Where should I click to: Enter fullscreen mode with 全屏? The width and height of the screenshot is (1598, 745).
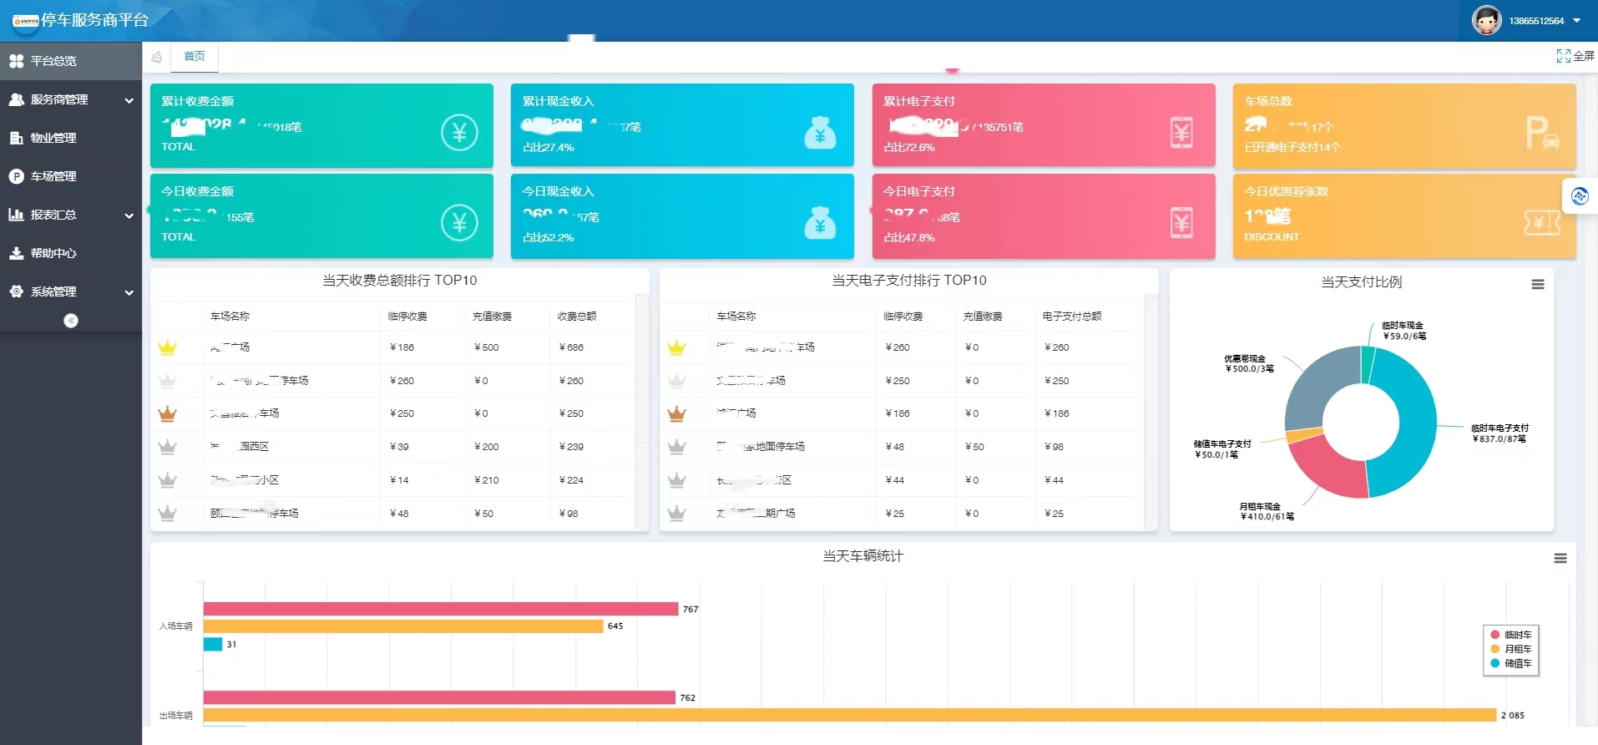click(1575, 56)
